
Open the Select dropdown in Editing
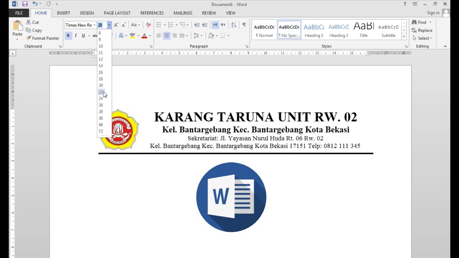422,38
